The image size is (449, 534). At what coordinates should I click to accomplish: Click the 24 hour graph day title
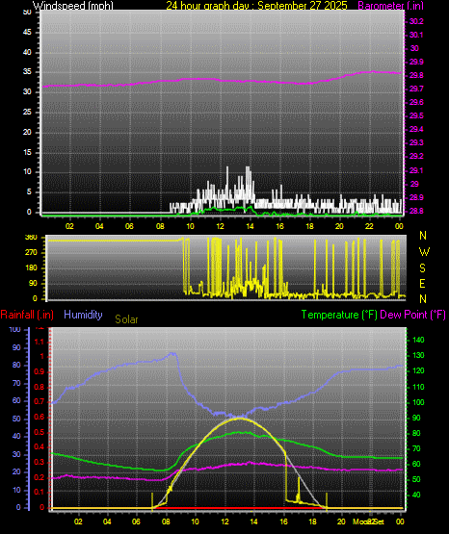[x=256, y=5]
